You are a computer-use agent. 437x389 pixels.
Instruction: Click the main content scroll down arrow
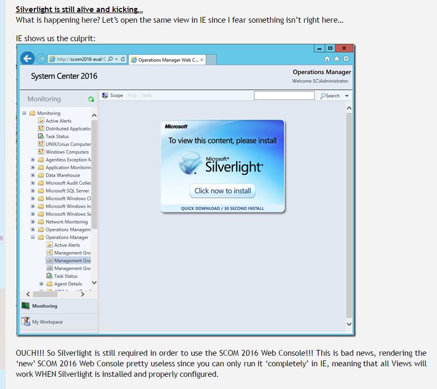[349, 324]
